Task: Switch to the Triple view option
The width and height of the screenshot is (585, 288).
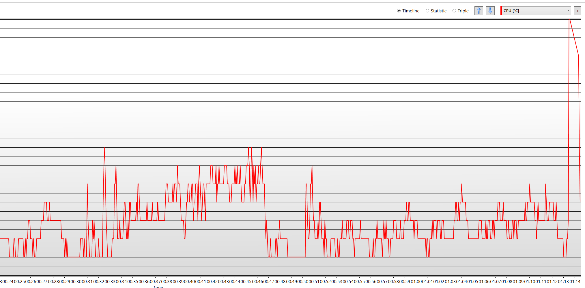Action: click(454, 11)
